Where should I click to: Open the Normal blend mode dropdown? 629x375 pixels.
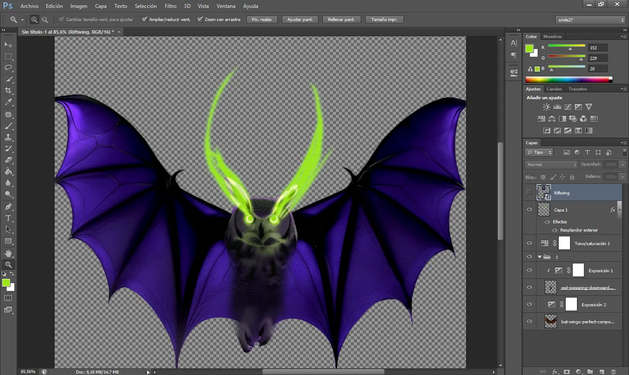pos(551,165)
